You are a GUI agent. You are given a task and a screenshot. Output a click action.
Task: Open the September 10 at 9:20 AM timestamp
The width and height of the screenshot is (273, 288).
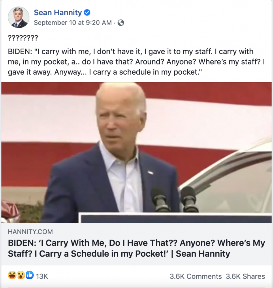[73, 23]
